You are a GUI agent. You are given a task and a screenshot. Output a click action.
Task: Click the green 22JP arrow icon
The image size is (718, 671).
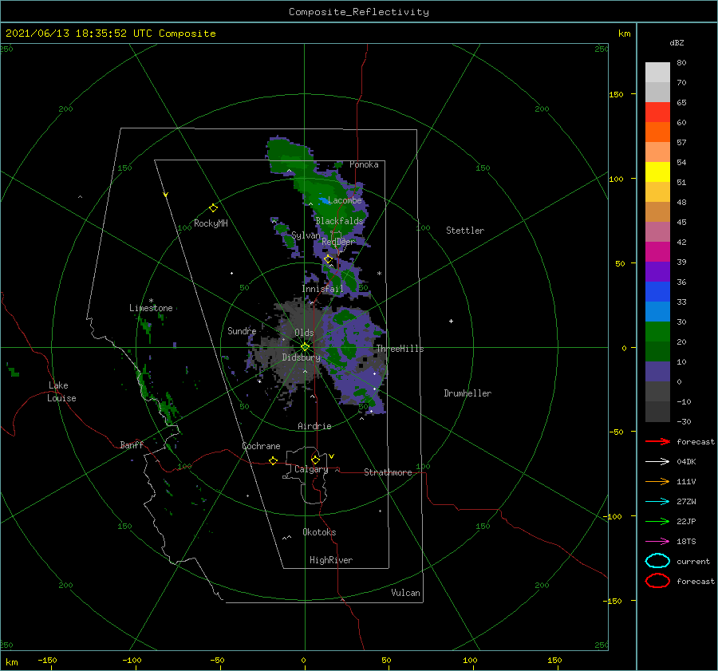pyautogui.click(x=657, y=521)
